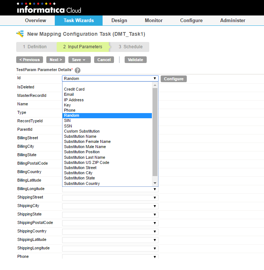Click the mapping task wizard icon
Viewport: 264px width, 270px height.
click(x=20, y=34)
